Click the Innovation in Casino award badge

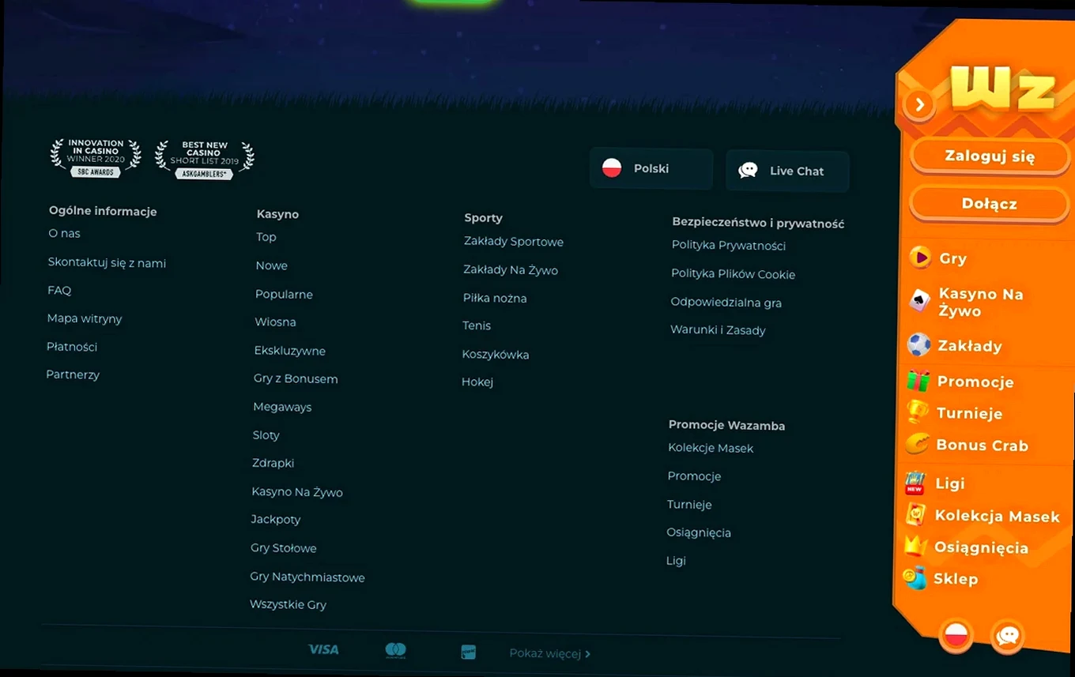(96, 158)
